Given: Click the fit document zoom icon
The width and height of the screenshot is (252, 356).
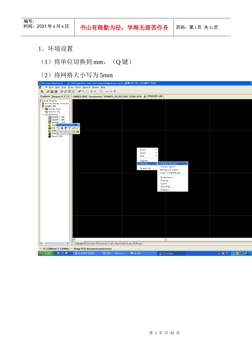Looking at the screenshot, I should 69,91.
